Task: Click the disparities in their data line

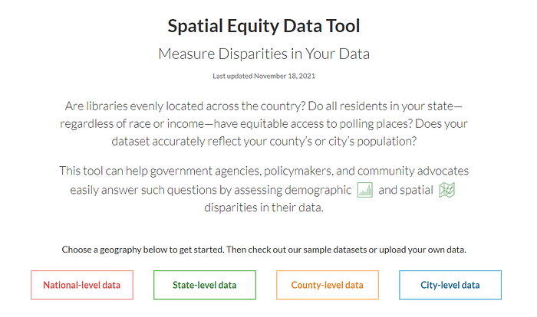Action: pyautogui.click(x=264, y=208)
